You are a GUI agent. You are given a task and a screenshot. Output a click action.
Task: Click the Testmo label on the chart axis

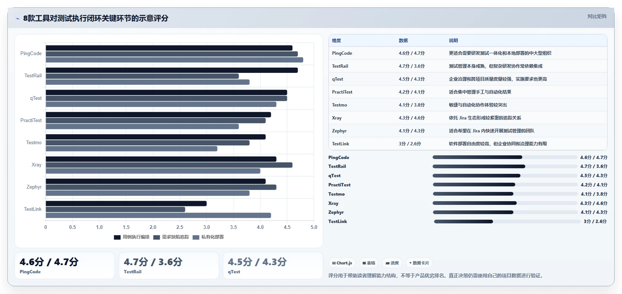[x=34, y=142]
